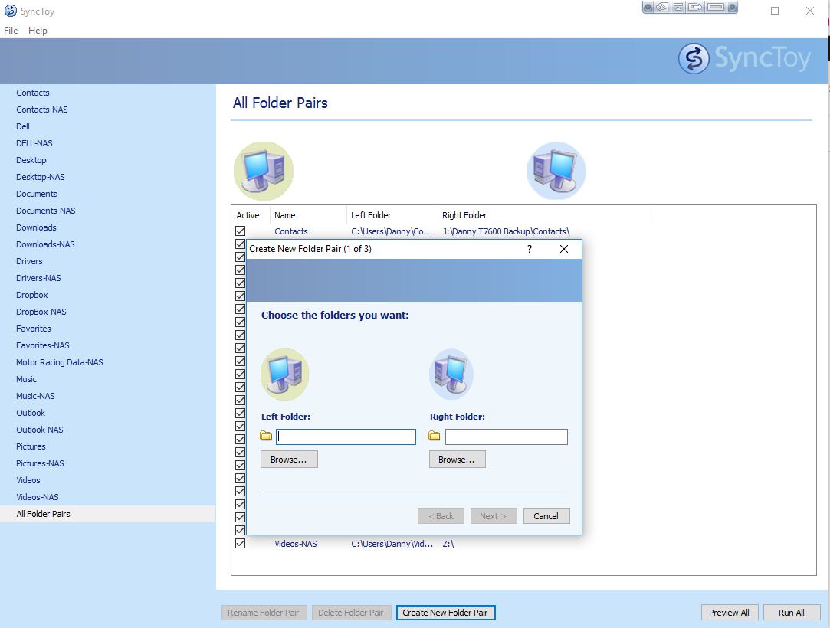This screenshot has width=830, height=628.
Task: Select Contacts in the sidebar
Action: [x=33, y=93]
